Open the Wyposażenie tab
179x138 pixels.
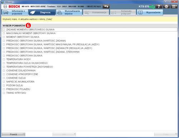click(x=150, y=13)
